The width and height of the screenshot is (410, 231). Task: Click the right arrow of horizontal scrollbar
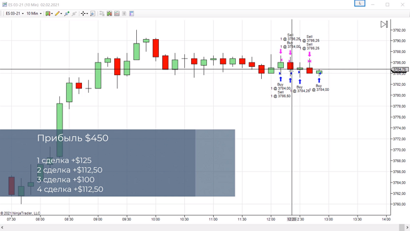click(407, 228)
